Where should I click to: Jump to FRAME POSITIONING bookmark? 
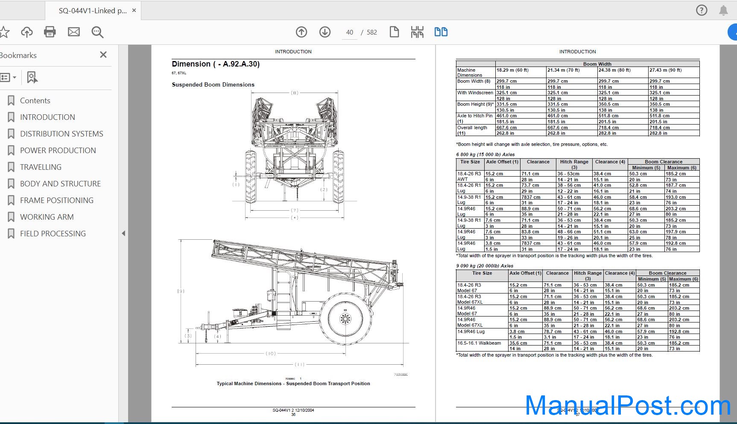[57, 200]
